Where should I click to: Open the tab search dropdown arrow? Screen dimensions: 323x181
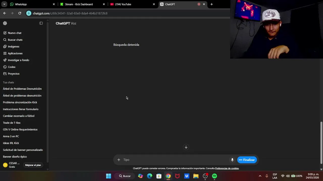(4, 4)
